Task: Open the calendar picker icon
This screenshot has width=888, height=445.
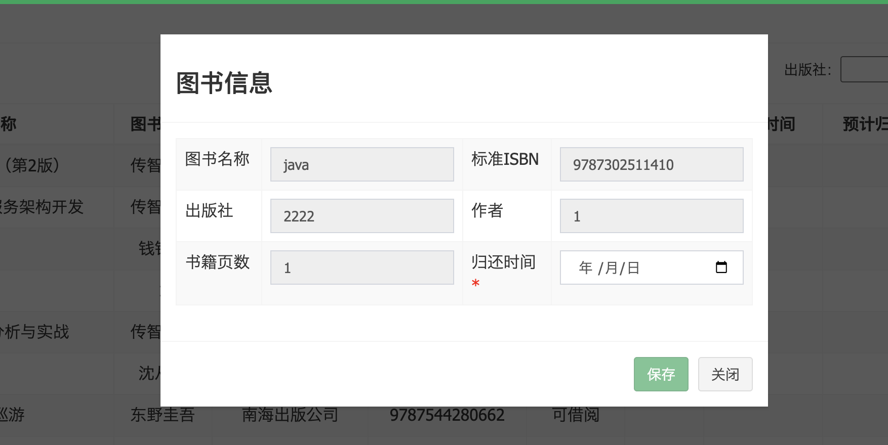Action: pos(721,267)
